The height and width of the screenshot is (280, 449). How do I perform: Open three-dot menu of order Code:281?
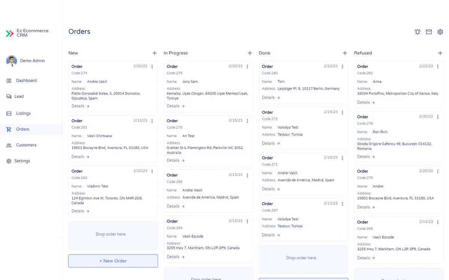click(x=438, y=67)
